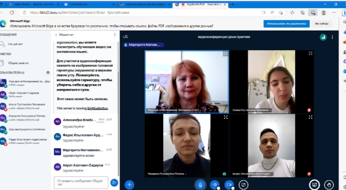Image resolution: width=346 pixels, height=190 pixels.
Task: Click the 'Использовать по умолчанию' button
Action: tap(286, 24)
